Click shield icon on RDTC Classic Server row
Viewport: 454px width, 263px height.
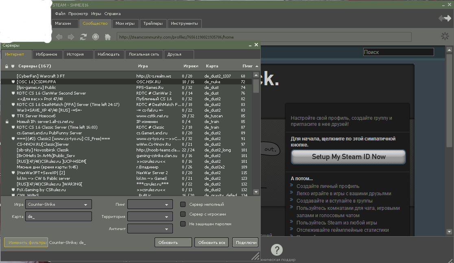click(13, 127)
